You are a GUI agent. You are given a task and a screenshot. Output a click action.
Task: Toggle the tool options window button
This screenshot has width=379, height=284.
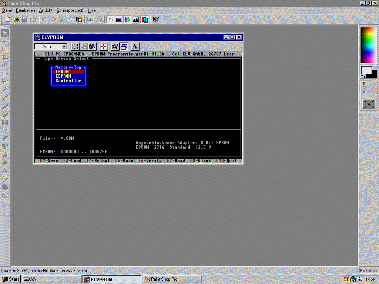(x=119, y=19)
